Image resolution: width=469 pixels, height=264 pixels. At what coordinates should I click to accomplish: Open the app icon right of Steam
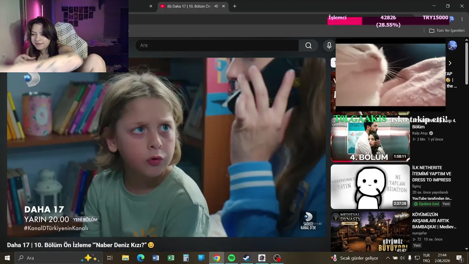[x=262, y=258]
